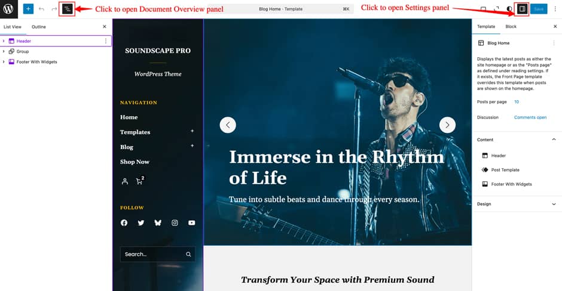Open the three-dot options menu top right
The image size is (562, 291).
tap(555, 9)
